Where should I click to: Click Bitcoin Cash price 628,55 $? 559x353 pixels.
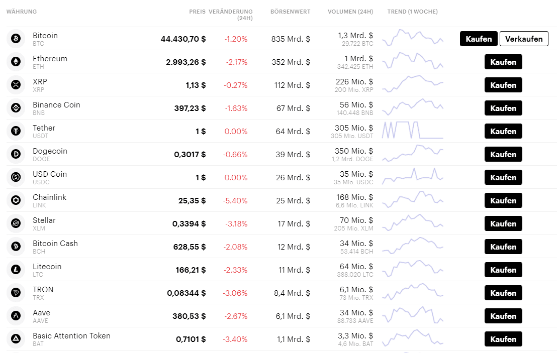click(190, 247)
